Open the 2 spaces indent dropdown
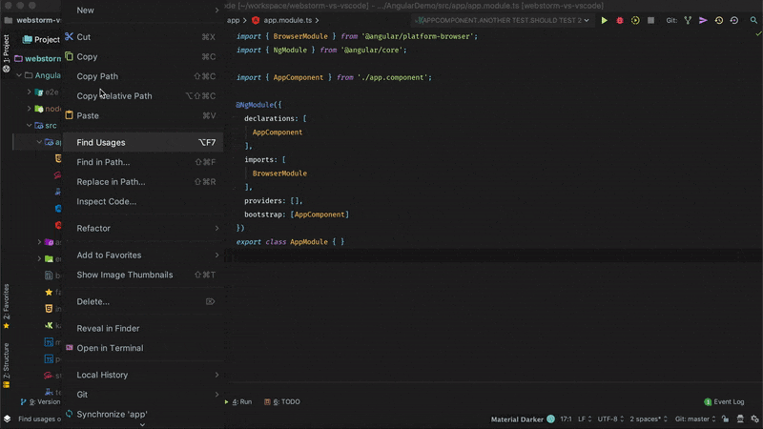Viewport: 763px width, 429px height. pyautogui.click(x=649, y=419)
